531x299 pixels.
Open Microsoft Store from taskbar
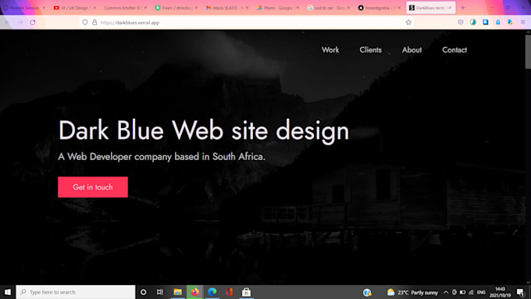246,292
